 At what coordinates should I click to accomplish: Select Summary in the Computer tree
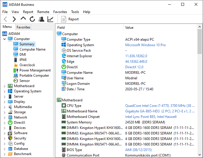(27, 44)
